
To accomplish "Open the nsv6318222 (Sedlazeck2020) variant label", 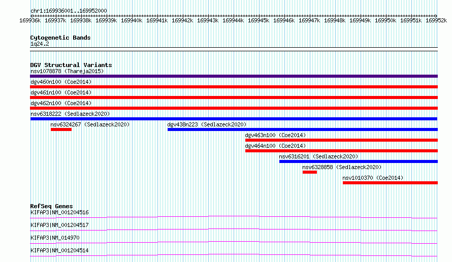I will click(70, 114).
